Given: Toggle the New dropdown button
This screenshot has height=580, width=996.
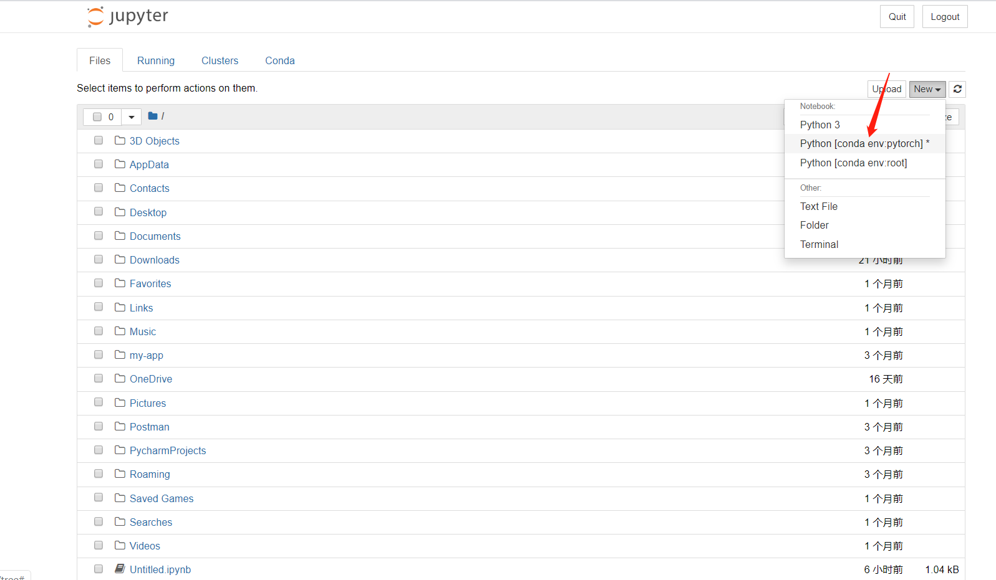Looking at the screenshot, I should [927, 89].
